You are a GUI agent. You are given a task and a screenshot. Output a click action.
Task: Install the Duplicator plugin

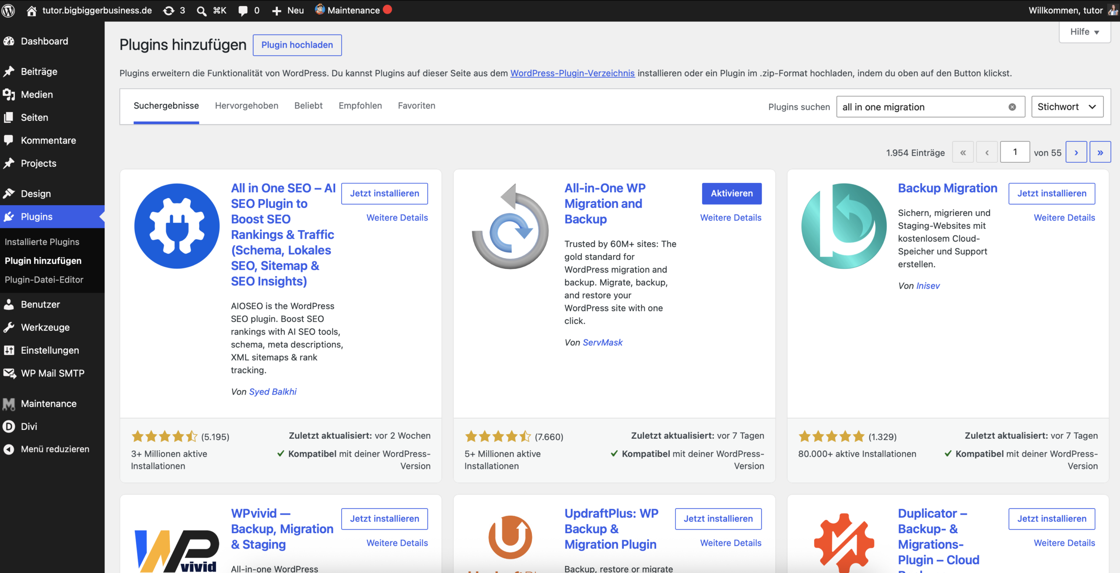(1052, 518)
